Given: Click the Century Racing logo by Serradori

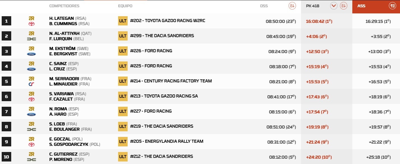Looking at the screenshot, I should [x=31, y=84].
